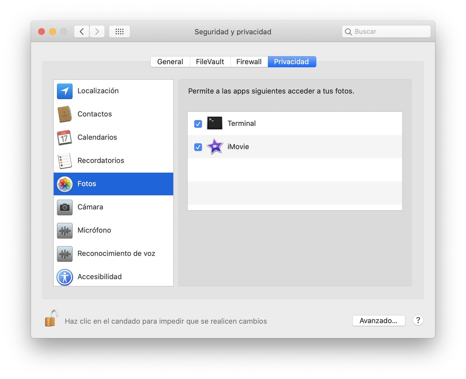Go back with the left chevron button
This screenshot has width=466, height=379.
pos(82,32)
